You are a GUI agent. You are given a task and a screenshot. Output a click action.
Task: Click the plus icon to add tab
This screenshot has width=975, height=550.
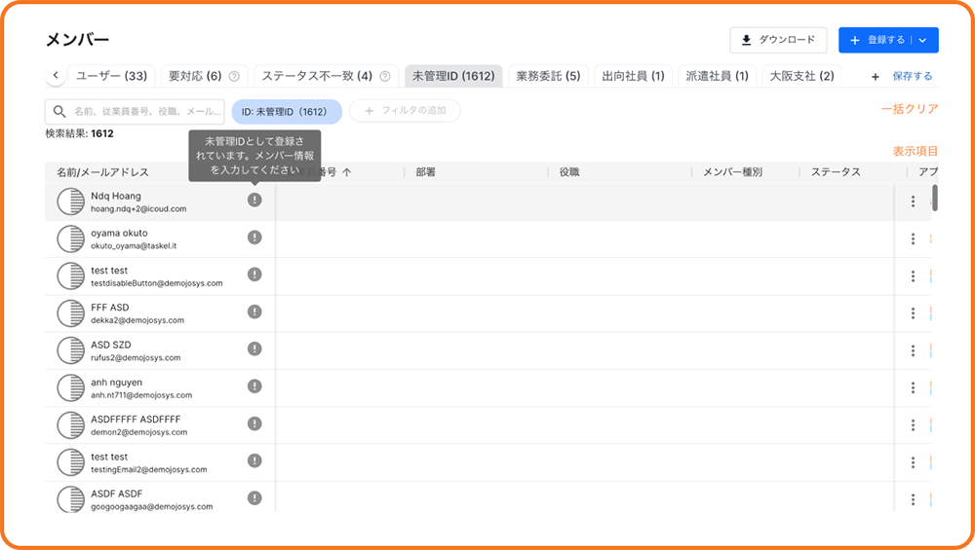[x=875, y=76]
